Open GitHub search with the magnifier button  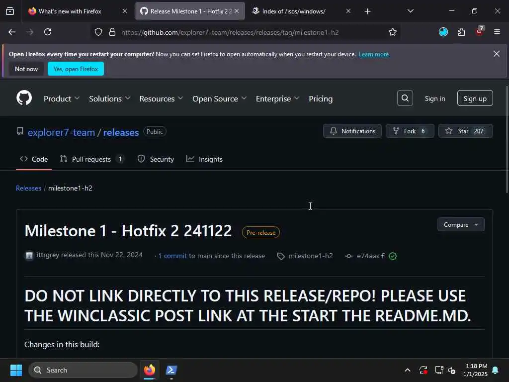405,98
